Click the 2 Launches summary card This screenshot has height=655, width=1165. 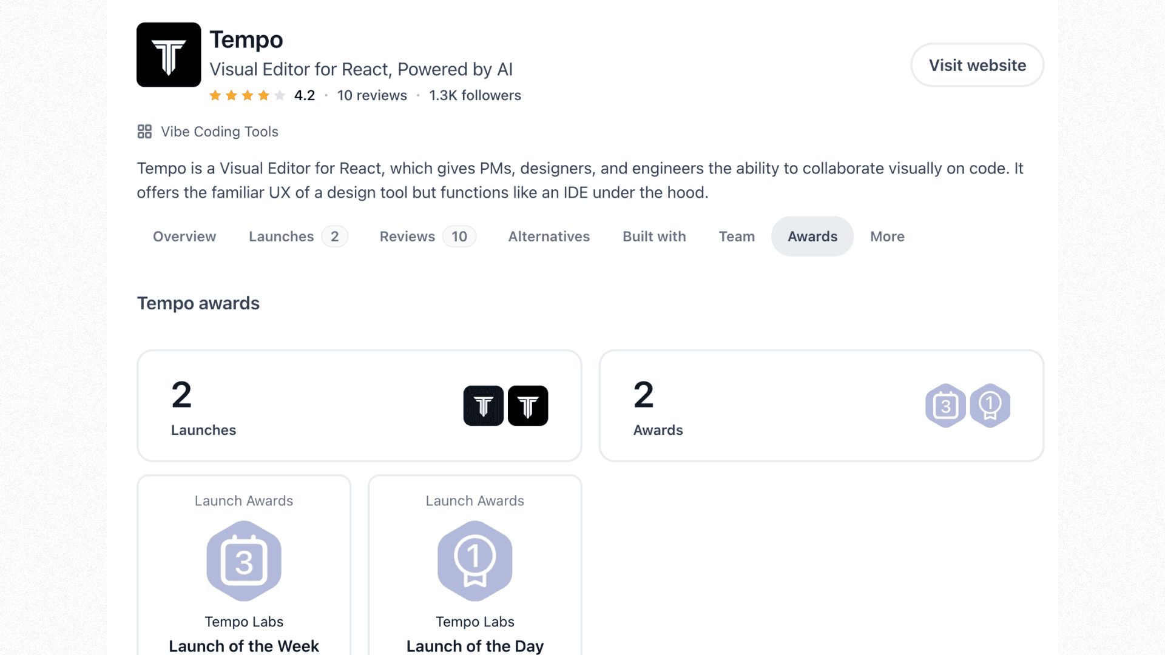click(x=359, y=406)
